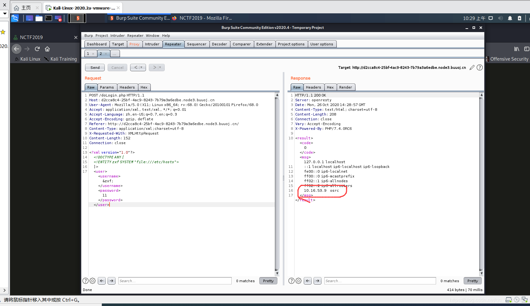Switch to NCTF2019 Firefox taskbar item
This screenshot has width=530, height=306.
click(x=202, y=18)
